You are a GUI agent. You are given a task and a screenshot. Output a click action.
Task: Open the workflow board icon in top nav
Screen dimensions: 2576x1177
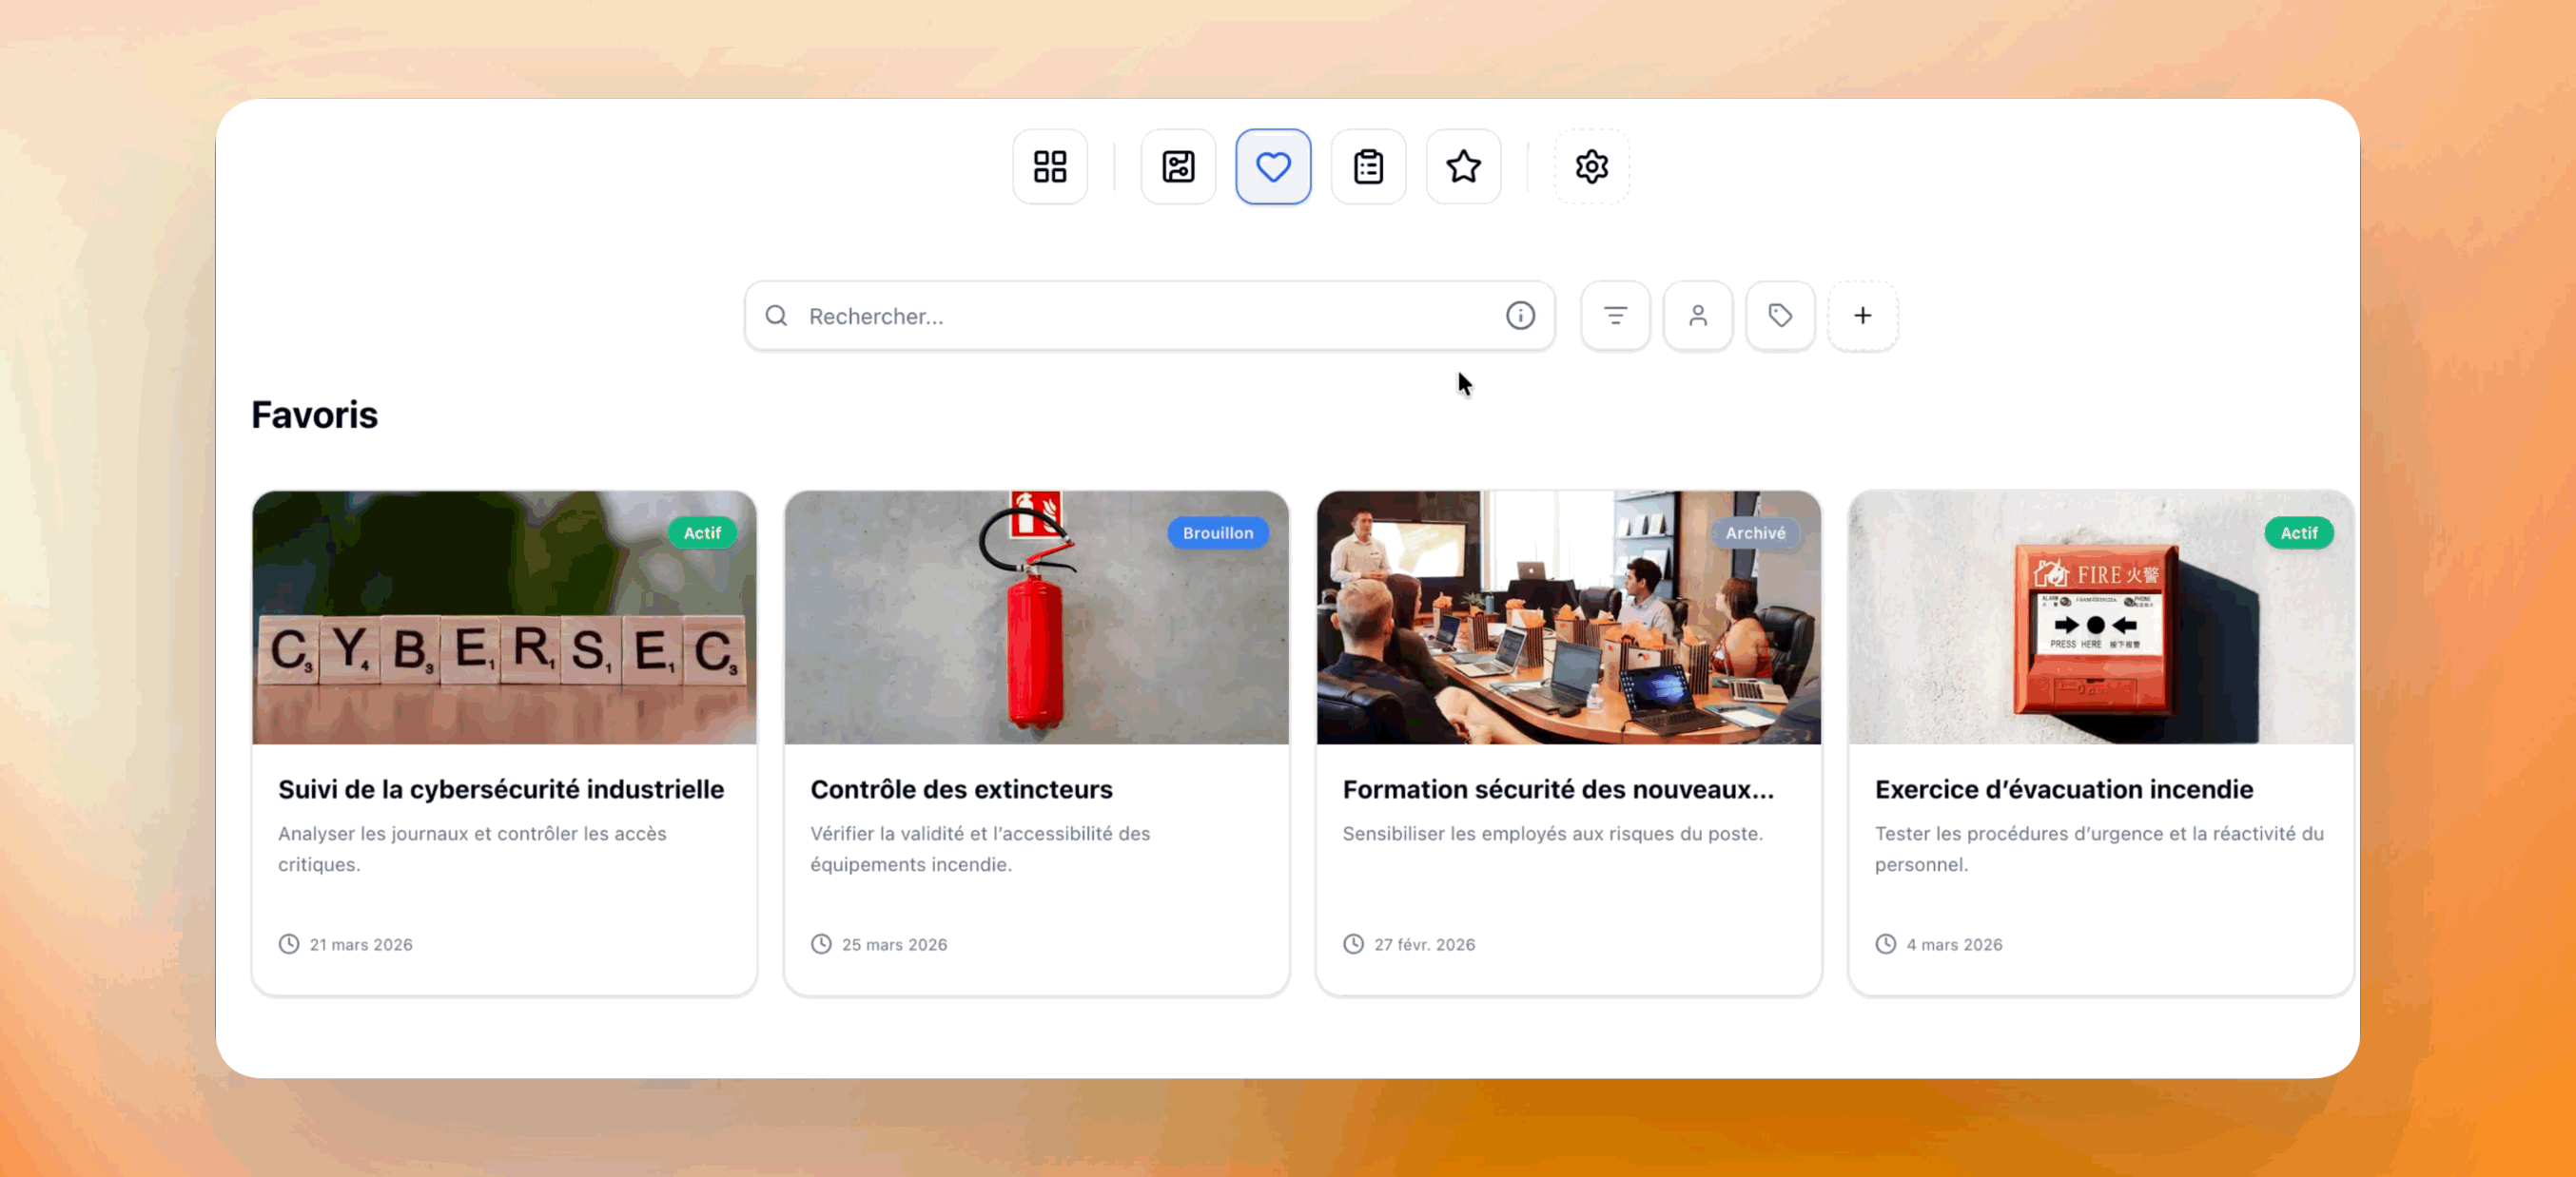tap(1177, 165)
